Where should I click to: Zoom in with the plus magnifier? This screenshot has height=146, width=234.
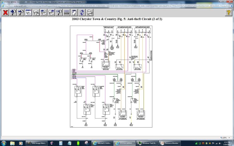(13, 12)
